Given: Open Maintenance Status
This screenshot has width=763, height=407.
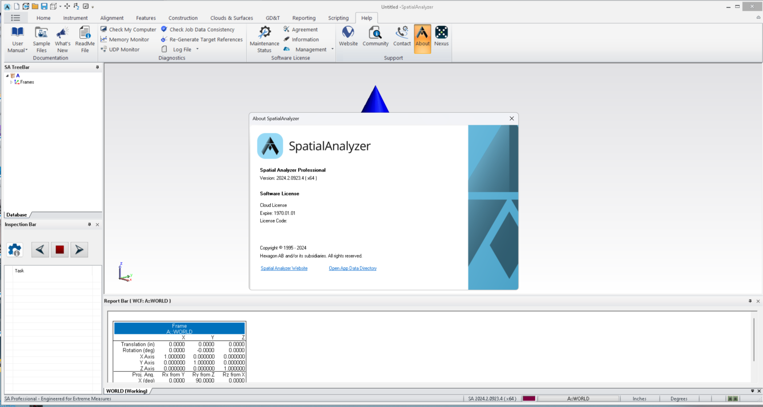Looking at the screenshot, I should tap(264, 39).
